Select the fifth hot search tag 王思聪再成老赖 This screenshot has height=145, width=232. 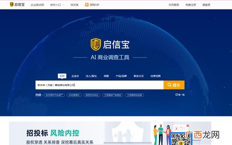tap(134, 95)
